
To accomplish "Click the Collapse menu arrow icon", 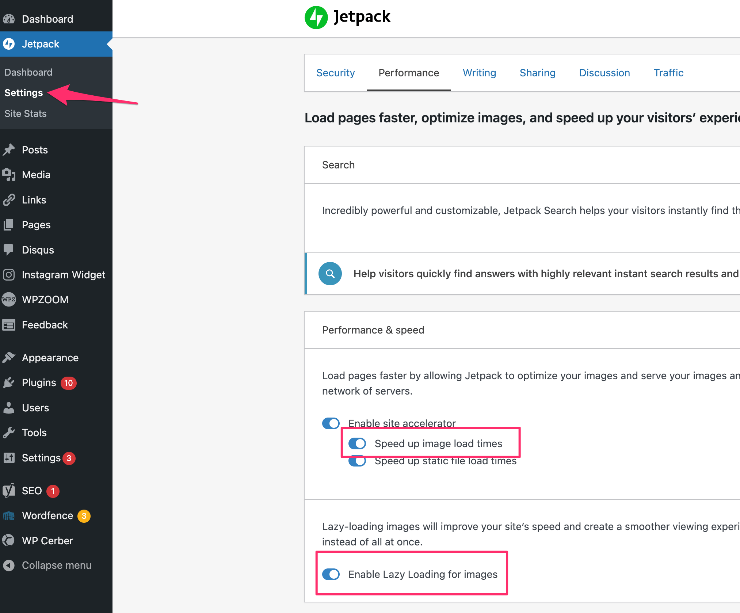I will (x=9, y=565).
